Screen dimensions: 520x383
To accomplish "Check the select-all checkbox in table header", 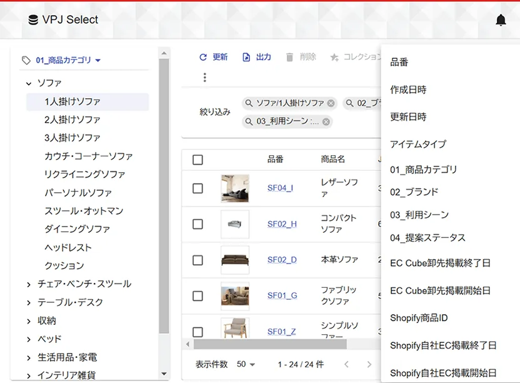I will coord(197,159).
